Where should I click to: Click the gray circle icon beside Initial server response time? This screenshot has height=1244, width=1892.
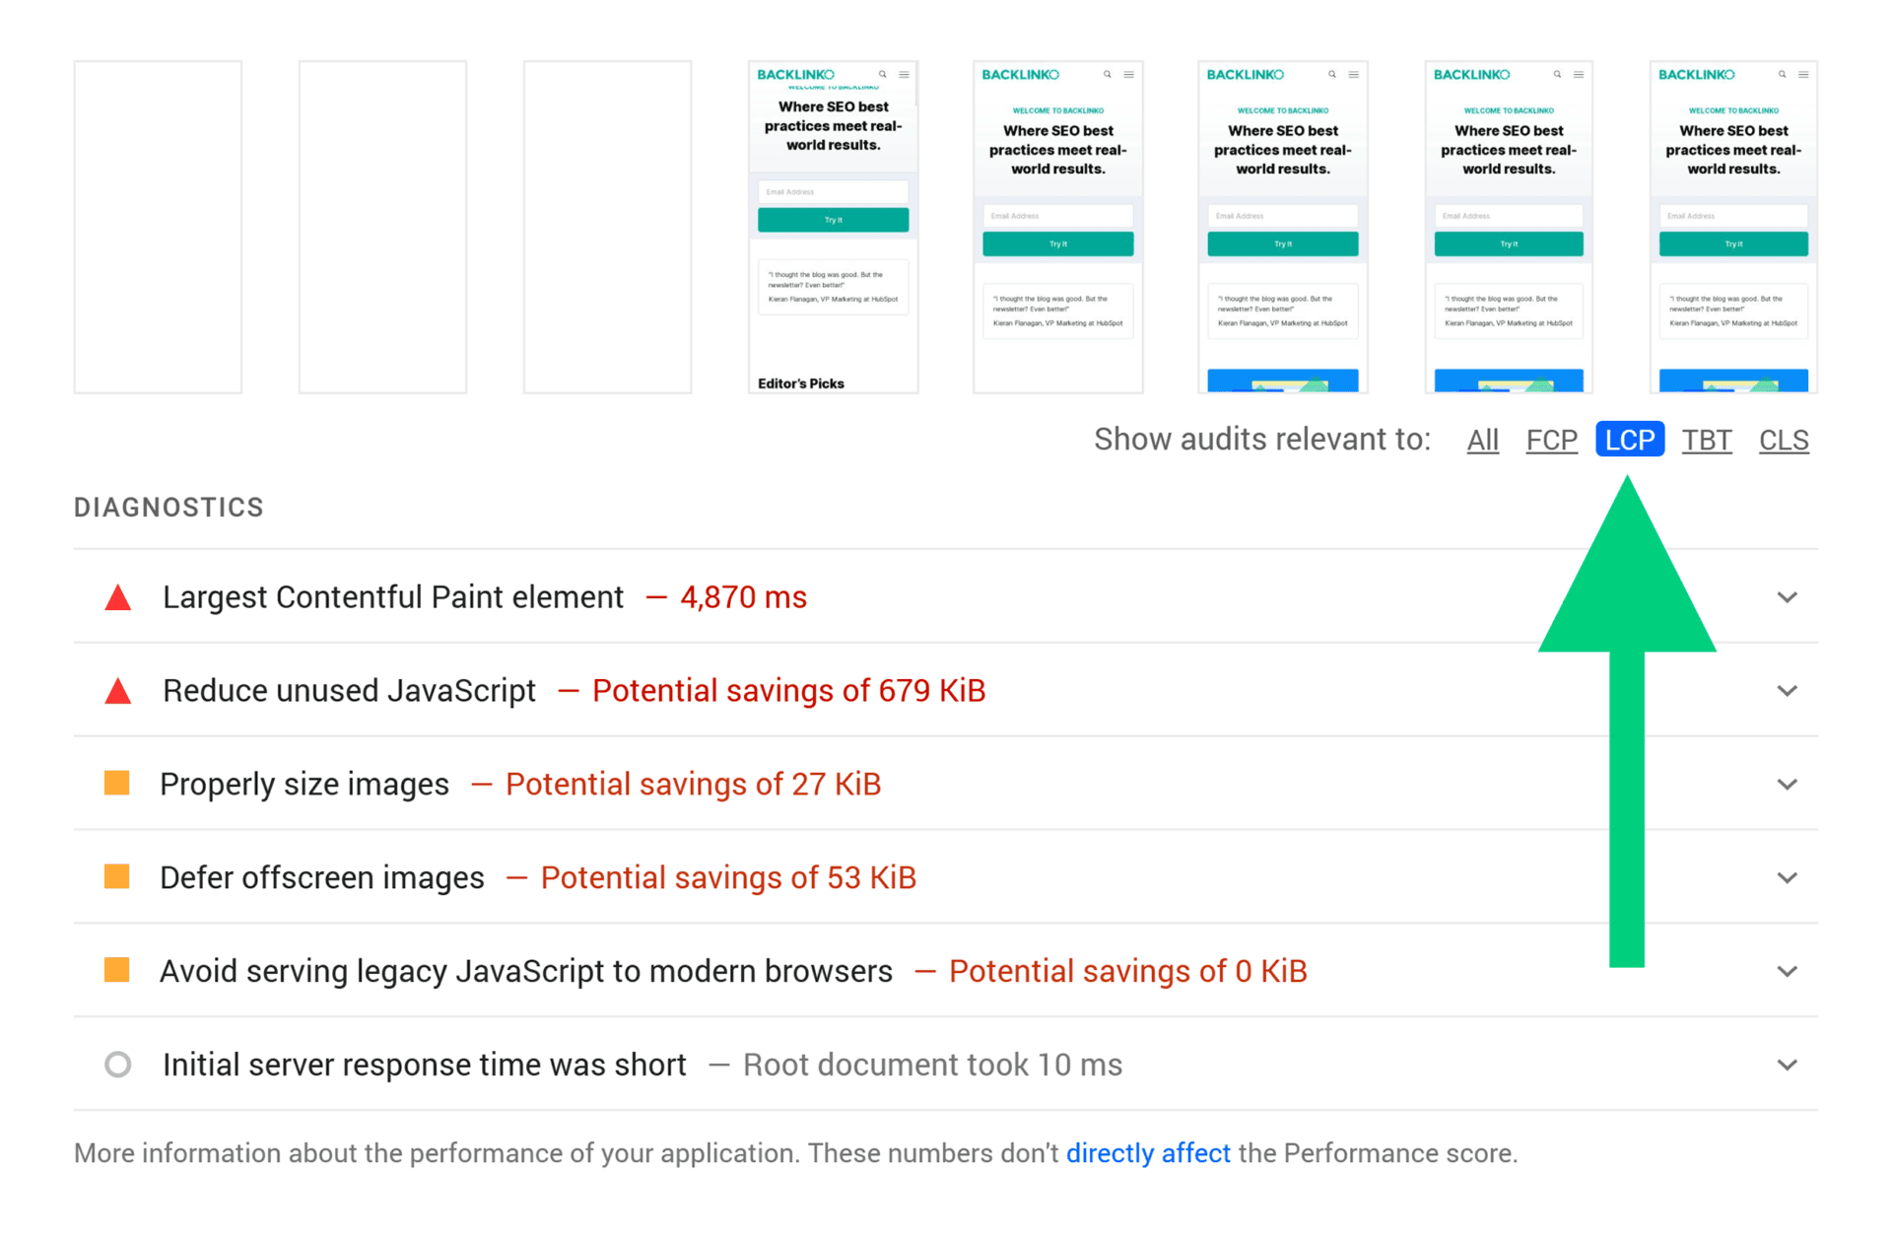pyautogui.click(x=118, y=1065)
